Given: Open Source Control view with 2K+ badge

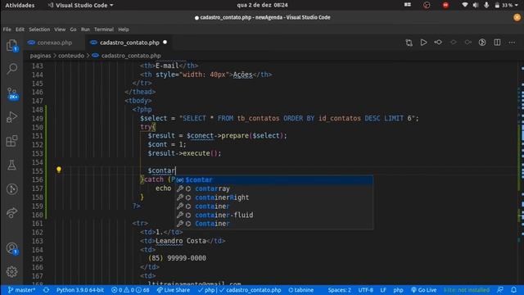Looking at the screenshot, I should (x=12, y=93).
